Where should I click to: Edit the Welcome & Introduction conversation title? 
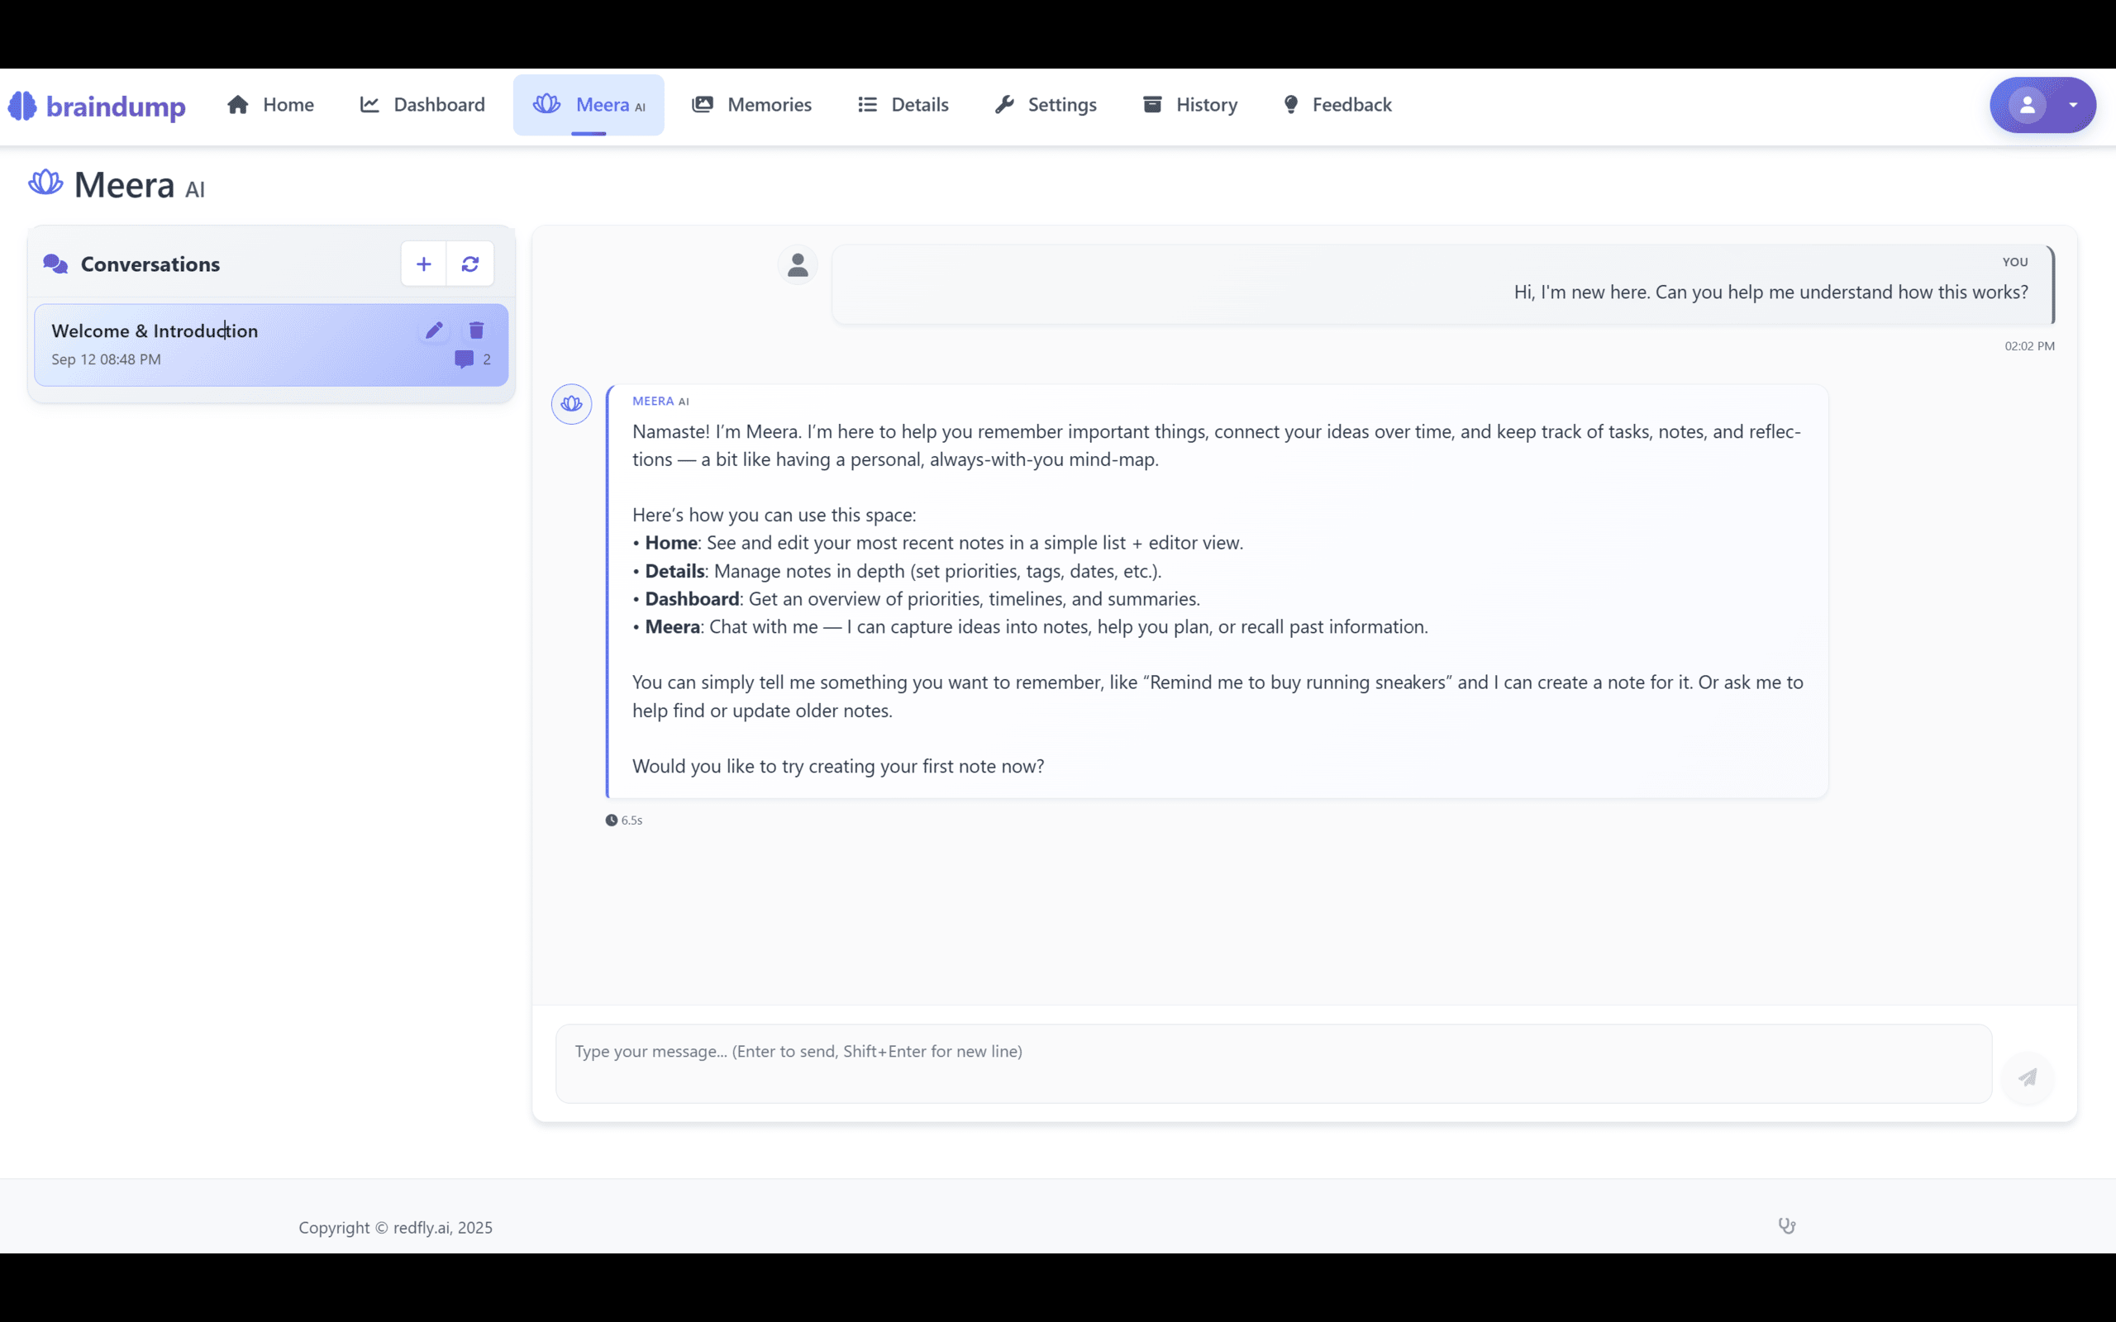[434, 330]
